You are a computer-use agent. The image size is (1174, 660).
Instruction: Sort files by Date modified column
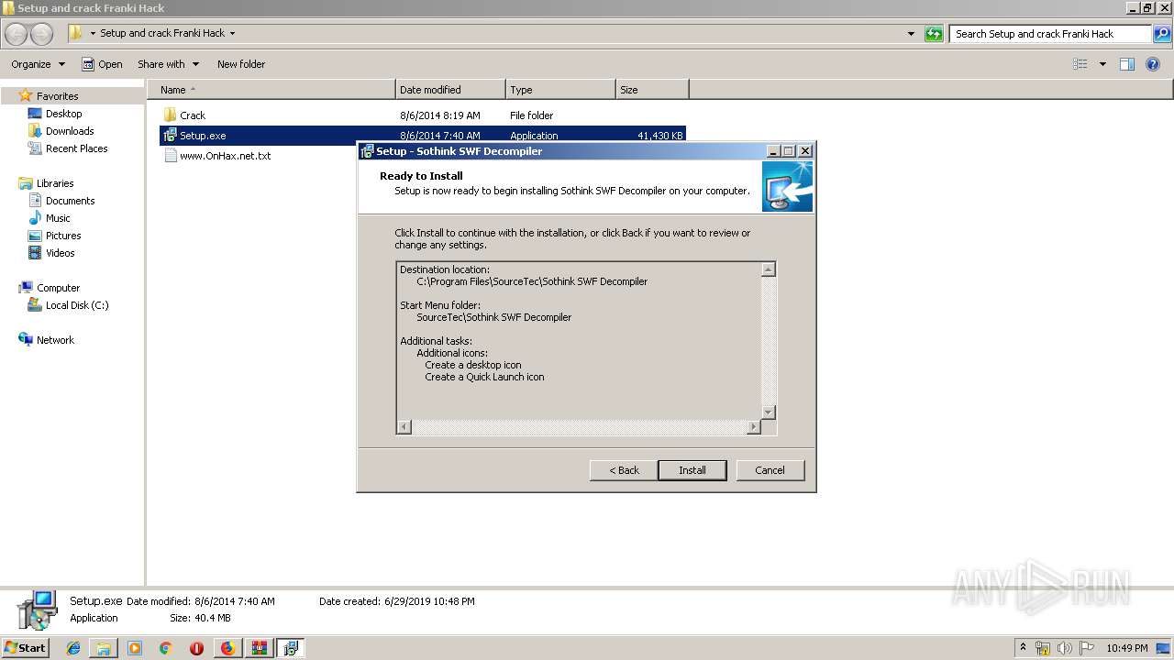(x=450, y=90)
